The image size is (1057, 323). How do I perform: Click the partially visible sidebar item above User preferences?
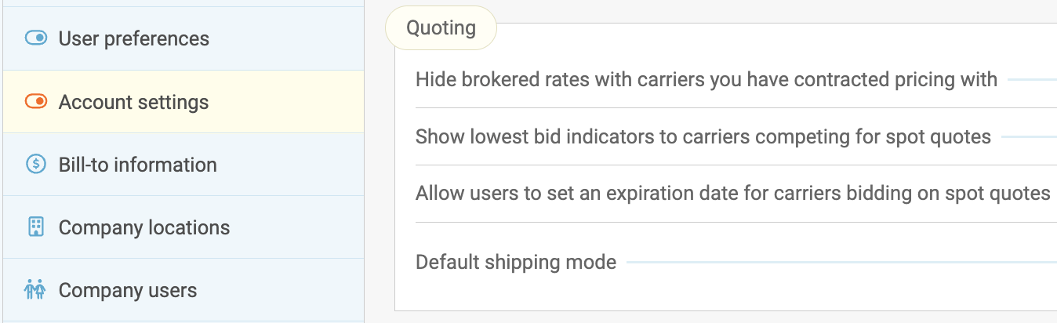(x=183, y=3)
